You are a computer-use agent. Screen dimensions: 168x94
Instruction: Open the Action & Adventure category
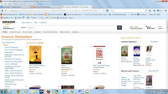point(12,48)
